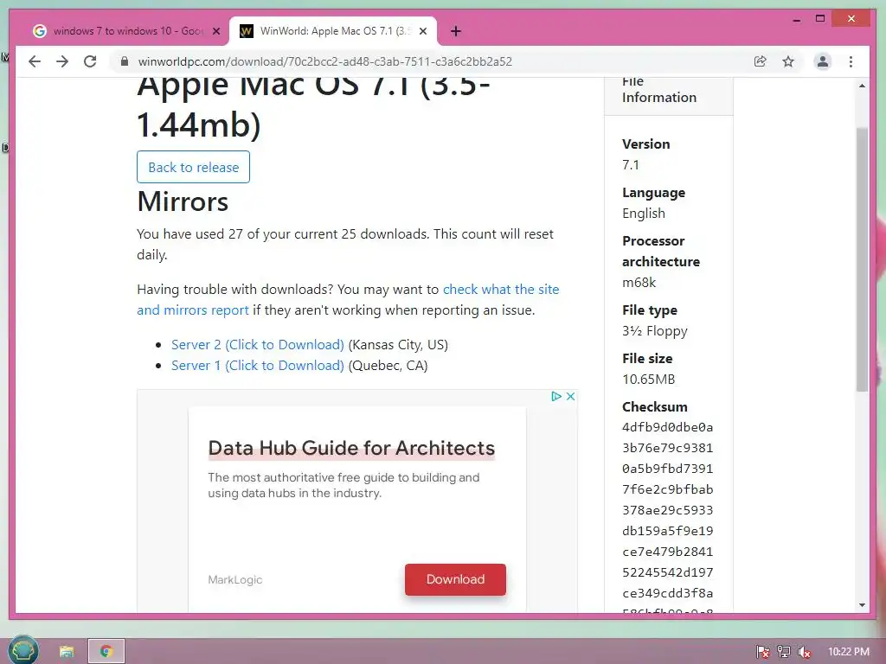886x664 pixels.
Task: Follow check what the site and mirrors report link
Action: click(x=348, y=300)
